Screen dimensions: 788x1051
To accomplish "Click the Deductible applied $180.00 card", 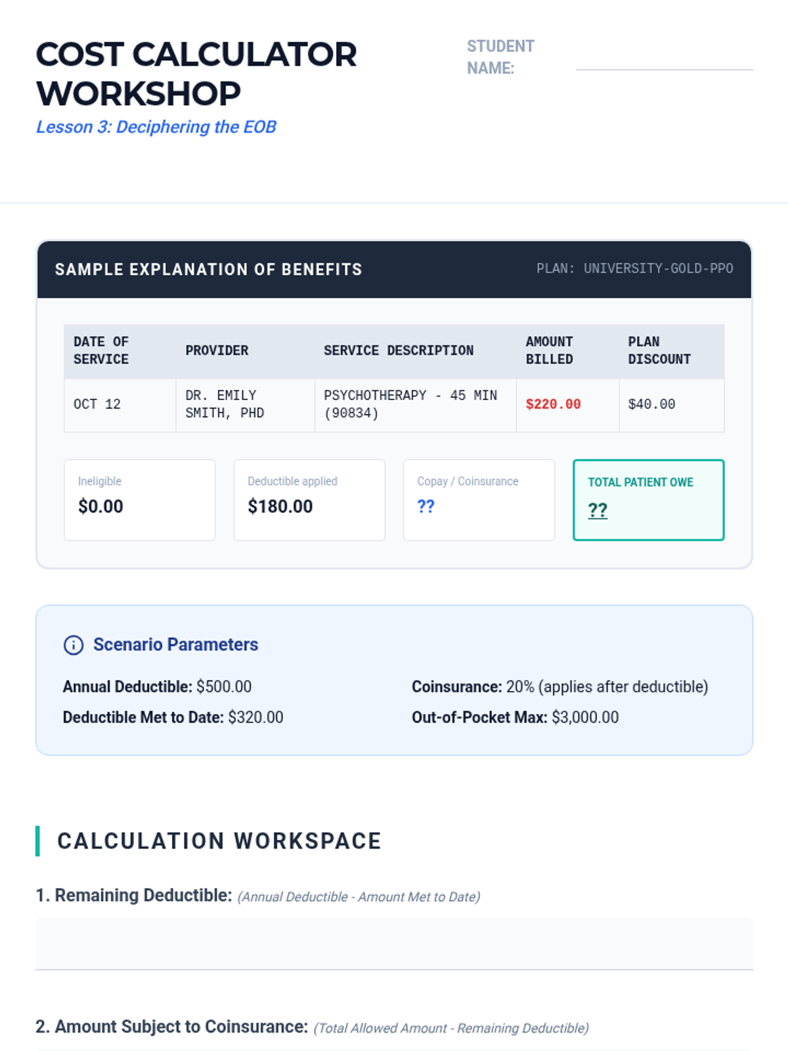I will [309, 500].
